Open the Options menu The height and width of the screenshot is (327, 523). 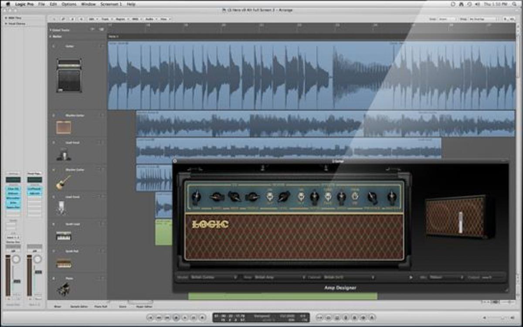pos(69,4)
